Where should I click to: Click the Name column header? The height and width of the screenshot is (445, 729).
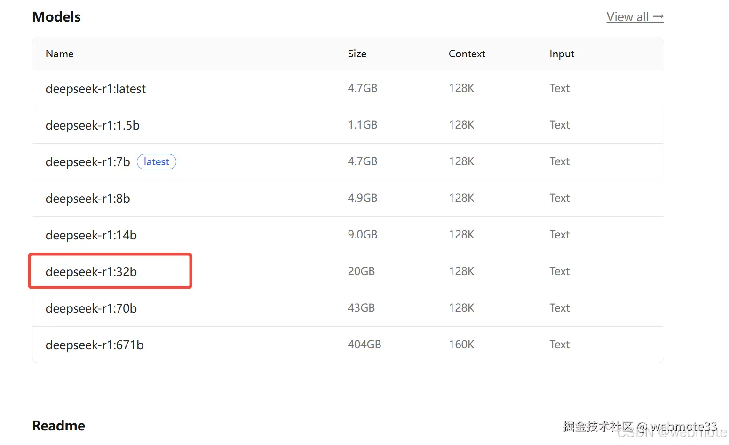coord(59,54)
